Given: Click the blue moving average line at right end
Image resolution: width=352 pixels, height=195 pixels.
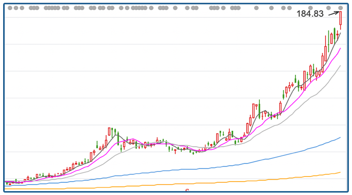Looking at the screenshot, I should click(339, 138).
